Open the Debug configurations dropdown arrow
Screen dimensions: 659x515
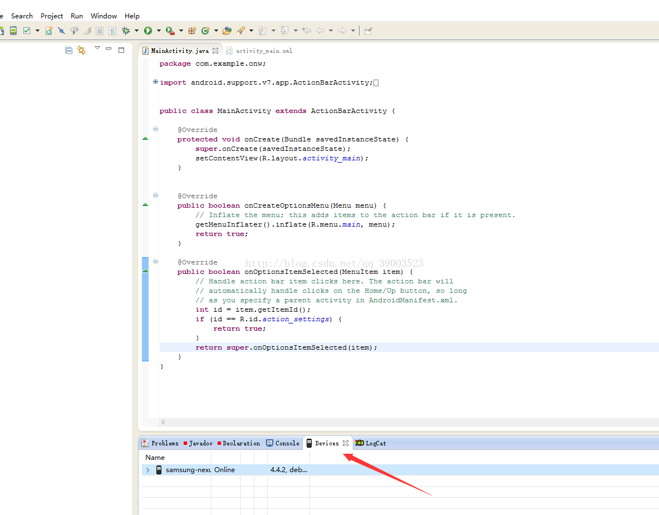tap(136, 31)
